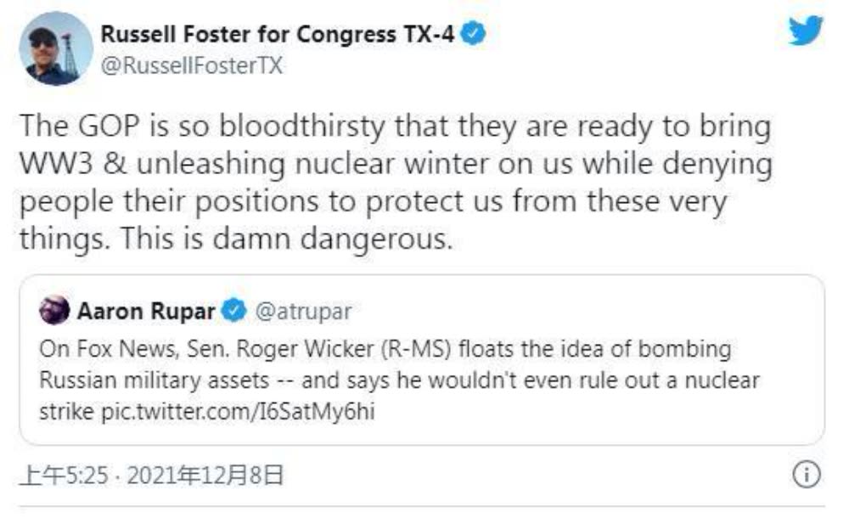Image resolution: width=849 pixels, height=518 pixels.
Task: Click the Twitter bird logo
Action: [805, 31]
